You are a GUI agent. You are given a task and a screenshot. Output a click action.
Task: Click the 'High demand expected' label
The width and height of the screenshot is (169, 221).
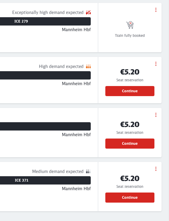pos(61,66)
